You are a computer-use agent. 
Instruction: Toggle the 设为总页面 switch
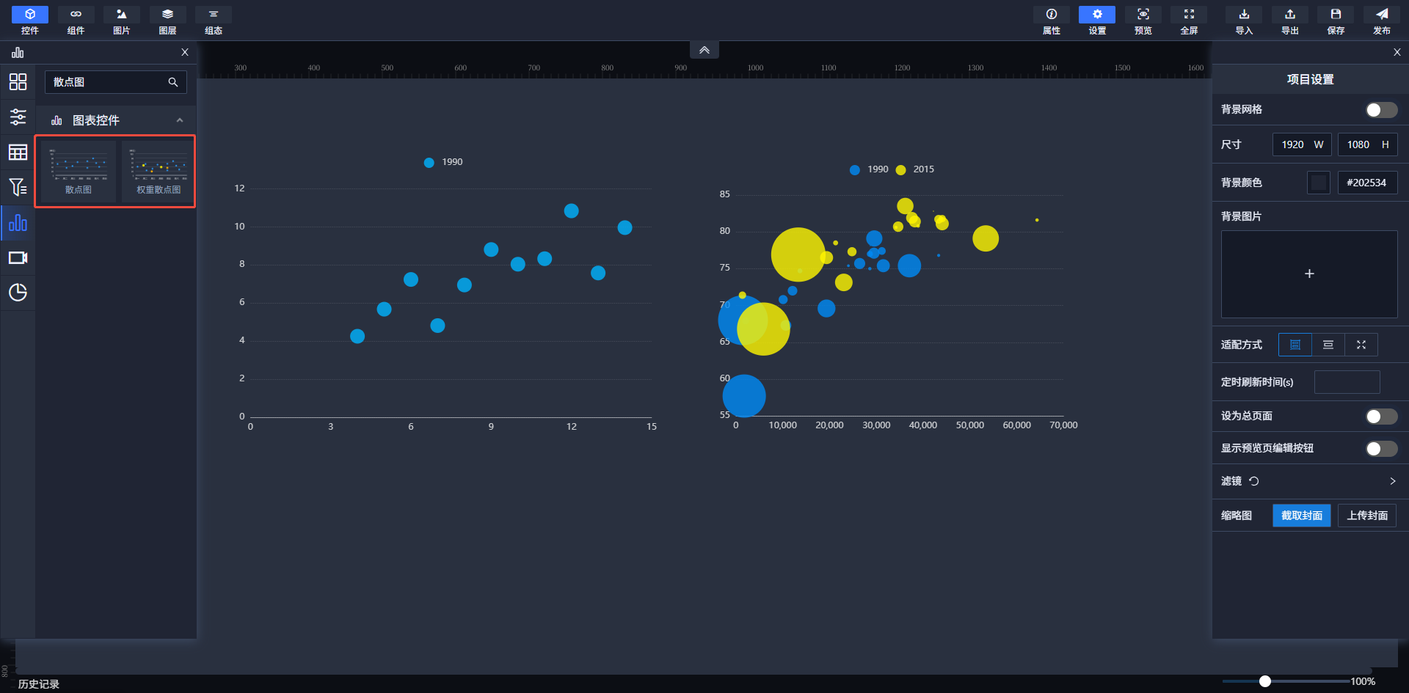point(1380,417)
